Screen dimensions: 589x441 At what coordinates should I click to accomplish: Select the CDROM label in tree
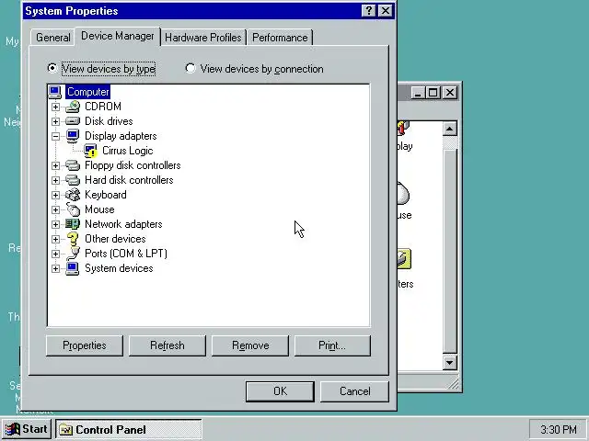tap(103, 107)
